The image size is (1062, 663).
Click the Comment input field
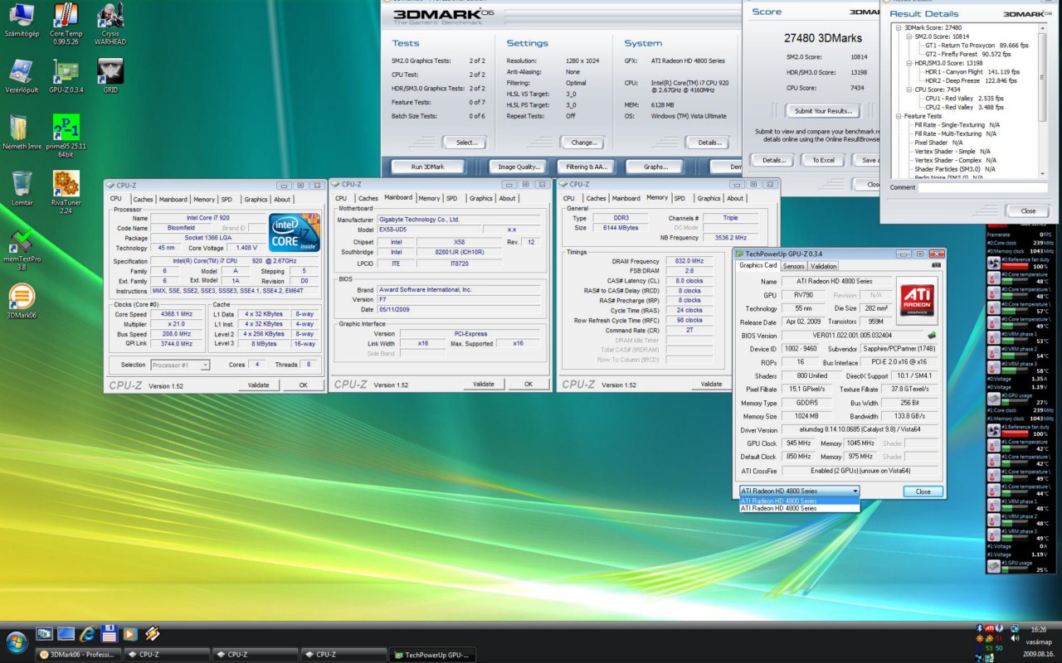click(x=983, y=188)
